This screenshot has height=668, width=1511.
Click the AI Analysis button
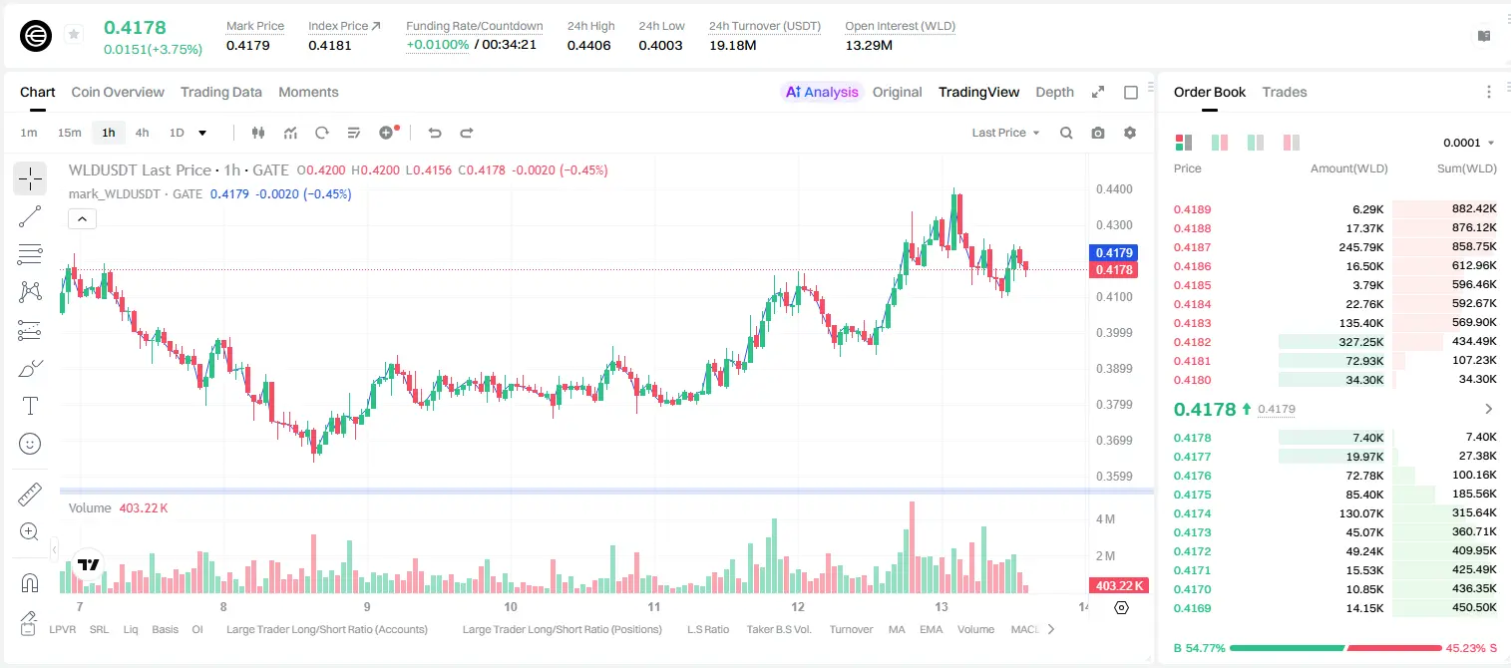(822, 92)
